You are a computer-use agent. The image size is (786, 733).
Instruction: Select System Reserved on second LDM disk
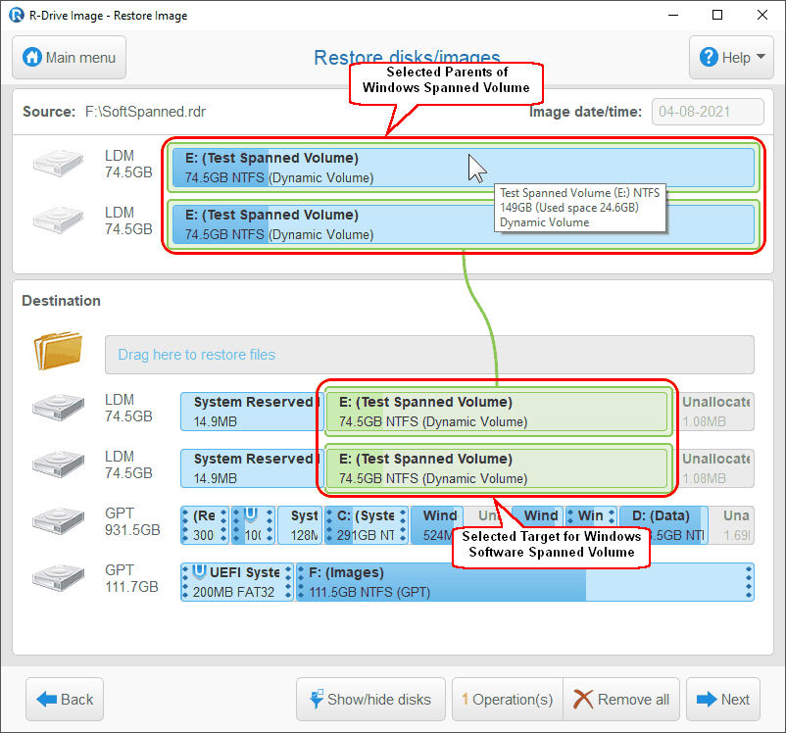point(252,468)
